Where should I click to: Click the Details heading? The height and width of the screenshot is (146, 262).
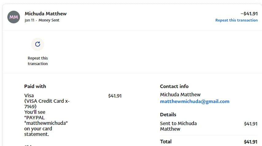click(x=168, y=115)
